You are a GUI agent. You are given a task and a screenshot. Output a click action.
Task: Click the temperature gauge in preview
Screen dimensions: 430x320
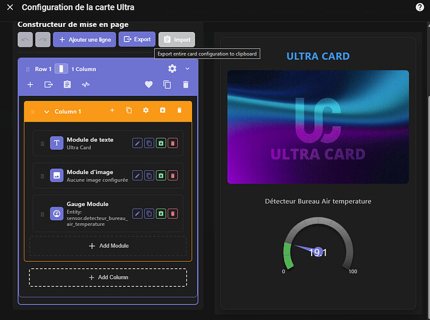[318, 245]
